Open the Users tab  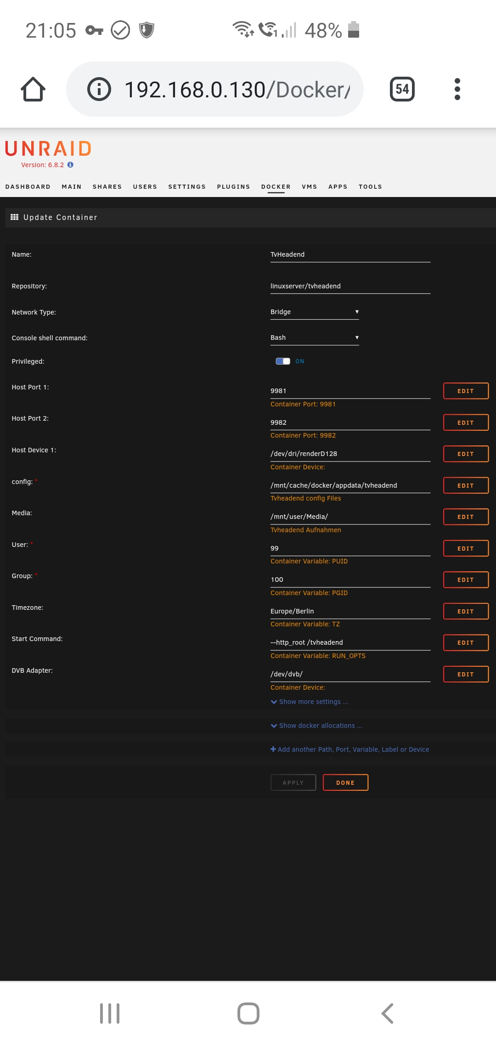[x=145, y=187]
